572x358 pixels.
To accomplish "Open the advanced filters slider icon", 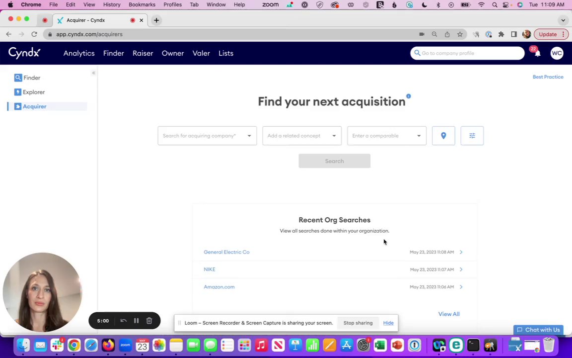I will 472,136.
